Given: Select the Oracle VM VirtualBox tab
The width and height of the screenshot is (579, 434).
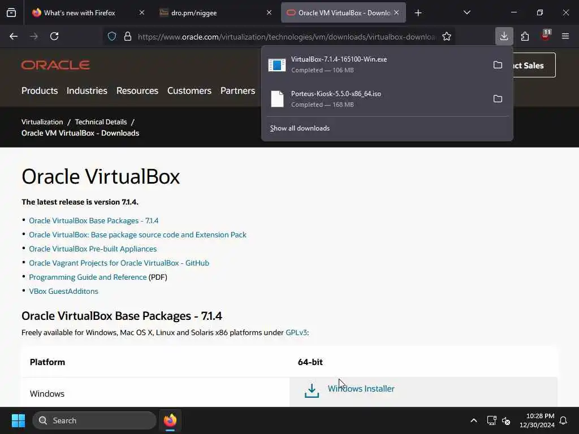Looking at the screenshot, I should [343, 12].
